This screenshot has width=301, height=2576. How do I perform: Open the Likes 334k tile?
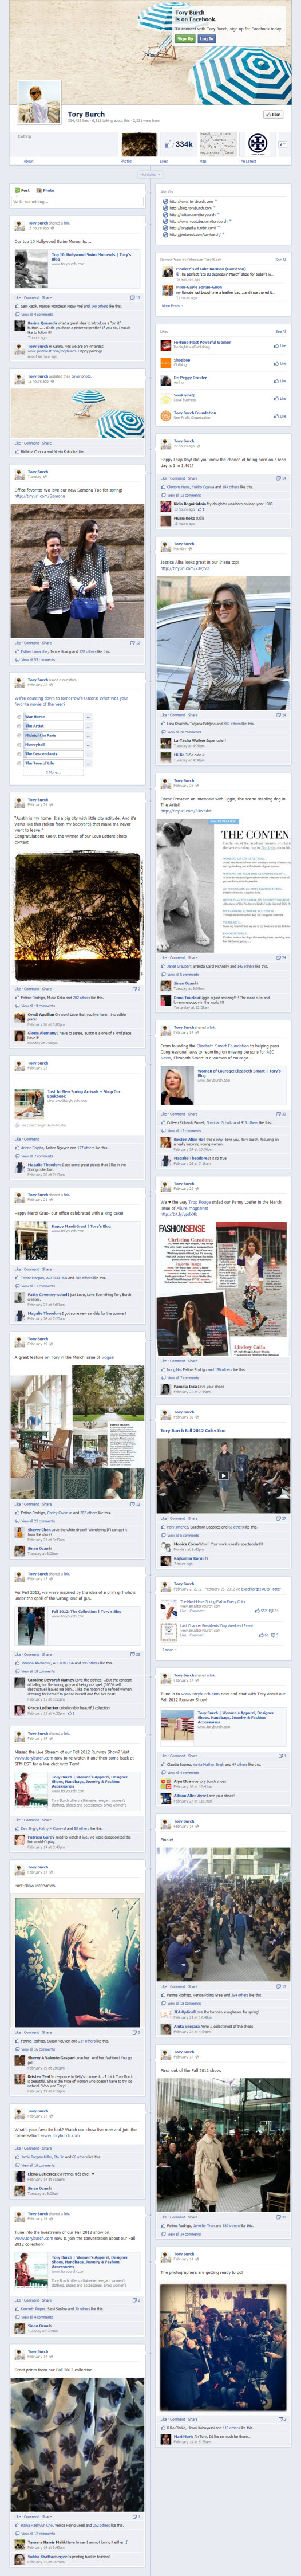(178, 144)
